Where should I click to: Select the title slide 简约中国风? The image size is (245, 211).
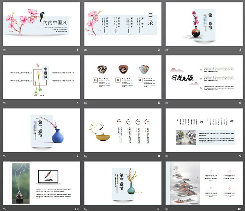[x=42, y=24]
